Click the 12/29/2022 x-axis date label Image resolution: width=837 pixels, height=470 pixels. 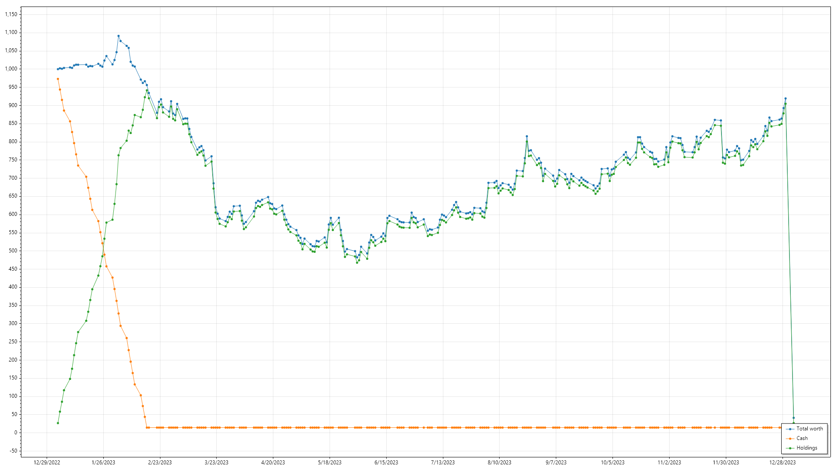[47, 463]
